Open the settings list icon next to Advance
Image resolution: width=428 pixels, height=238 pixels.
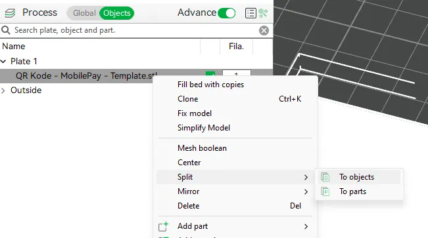pyautogui.click(x=250, y=13)
